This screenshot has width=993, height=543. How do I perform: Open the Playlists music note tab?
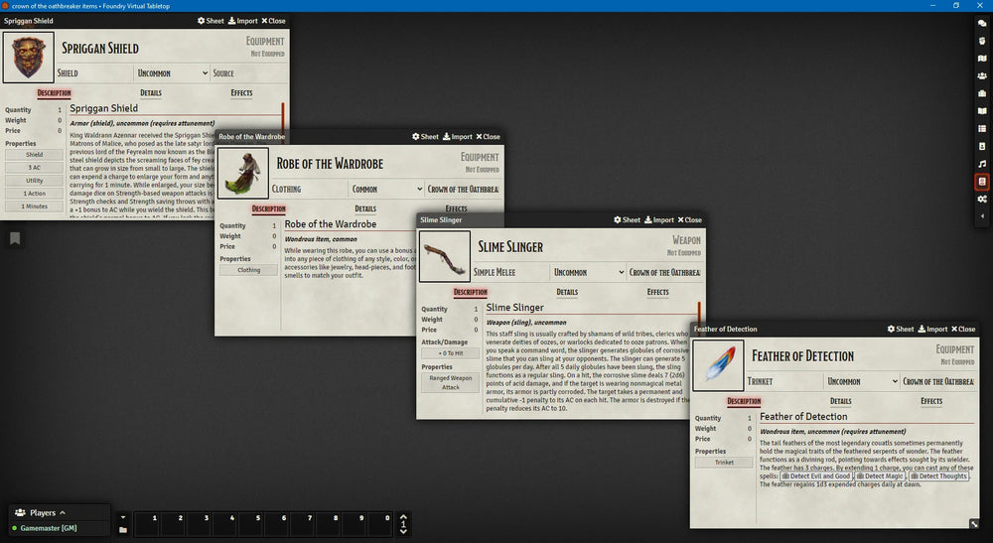point(982,164)
